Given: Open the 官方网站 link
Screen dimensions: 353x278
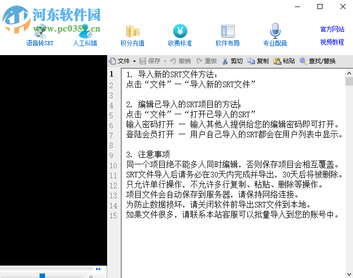Looking at the screenshot, I should pos(332,29).
